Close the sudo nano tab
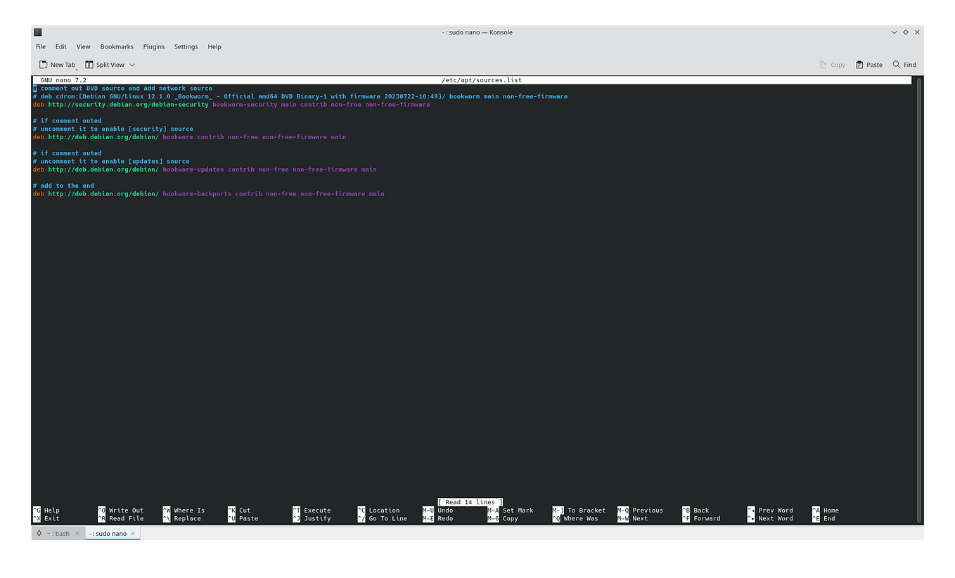This screenshot has width=955, height=578. [133, 533]
